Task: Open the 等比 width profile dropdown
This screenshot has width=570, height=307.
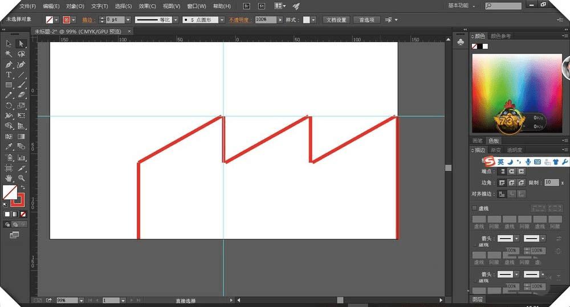Action: 175,20
